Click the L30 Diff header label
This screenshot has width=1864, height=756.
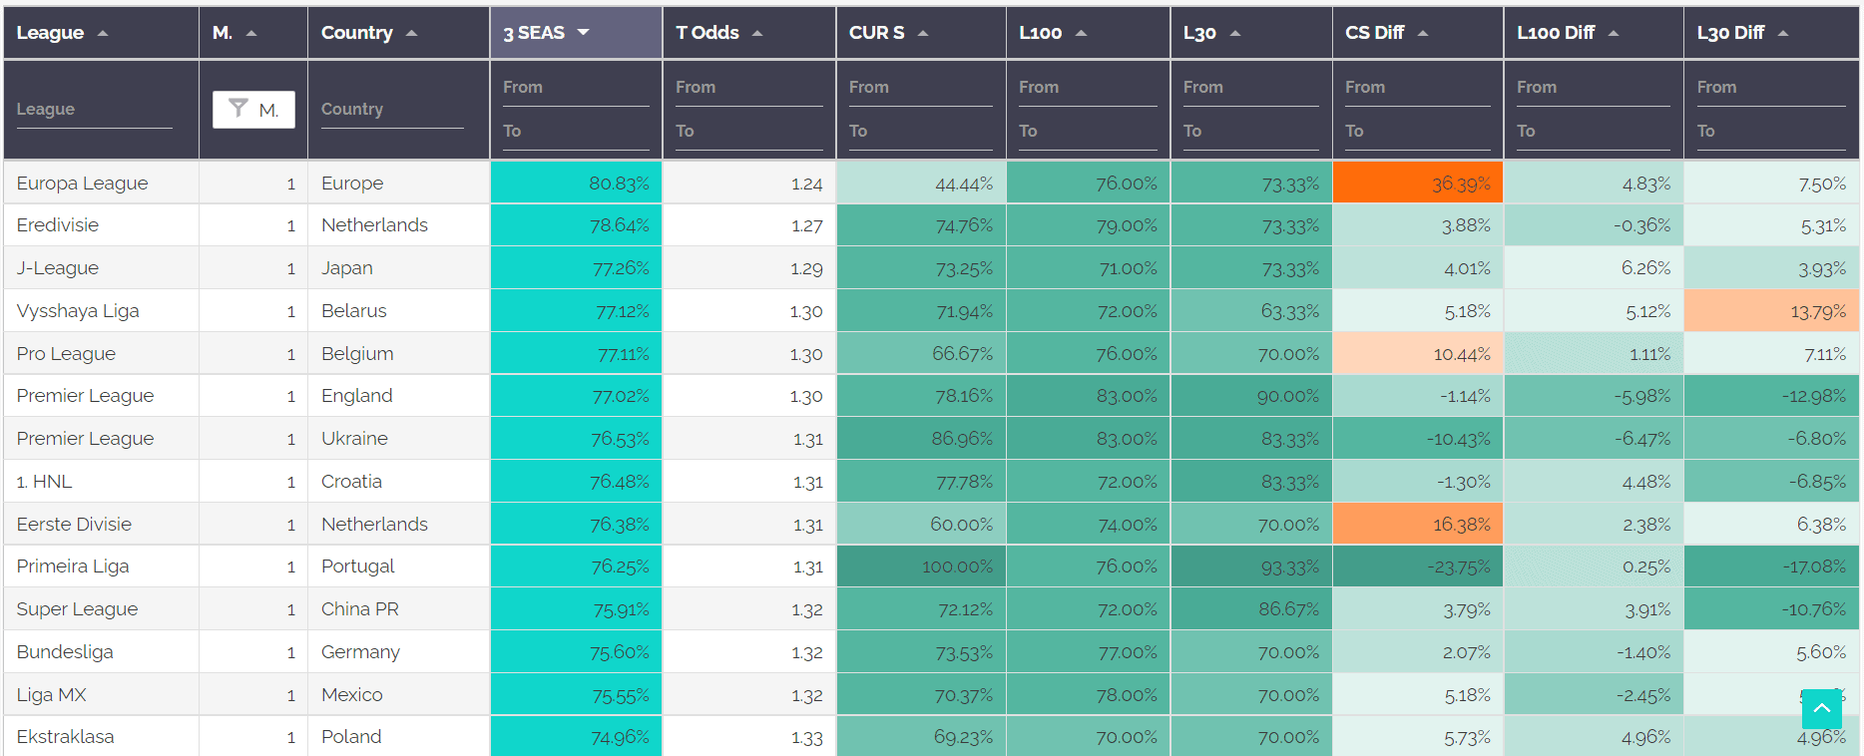coord(1730,33)
